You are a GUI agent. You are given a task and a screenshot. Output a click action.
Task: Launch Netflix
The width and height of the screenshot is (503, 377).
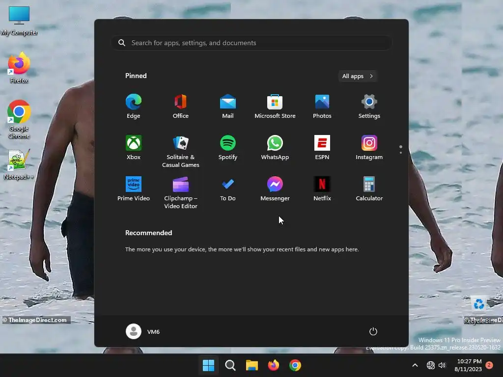322,189
